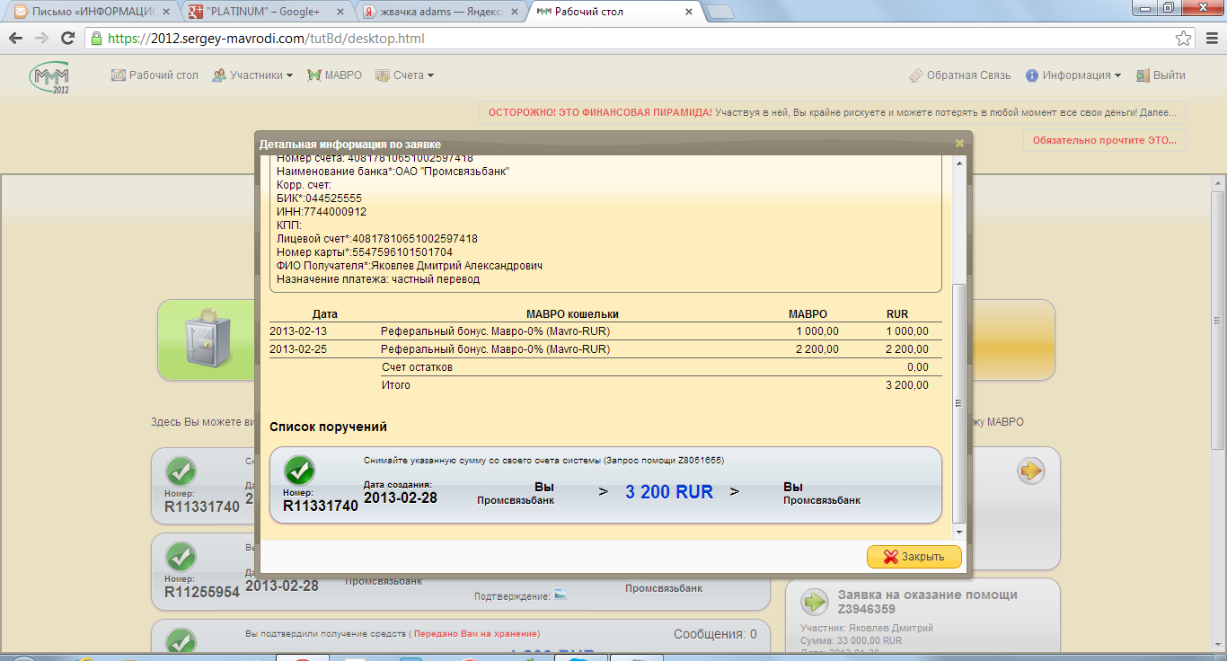
Task: Click the "Итого" row label
Action: click(396, 385)
